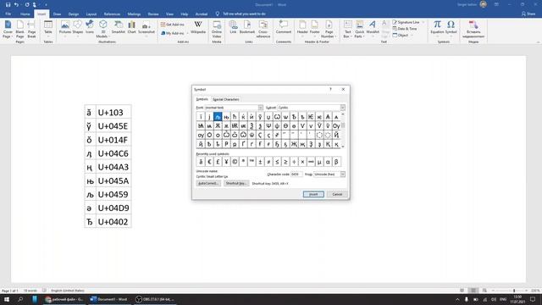This screenshot has width=542, height=305.
Task: Click the Shortcut Key button
Action: coord(236,183)
